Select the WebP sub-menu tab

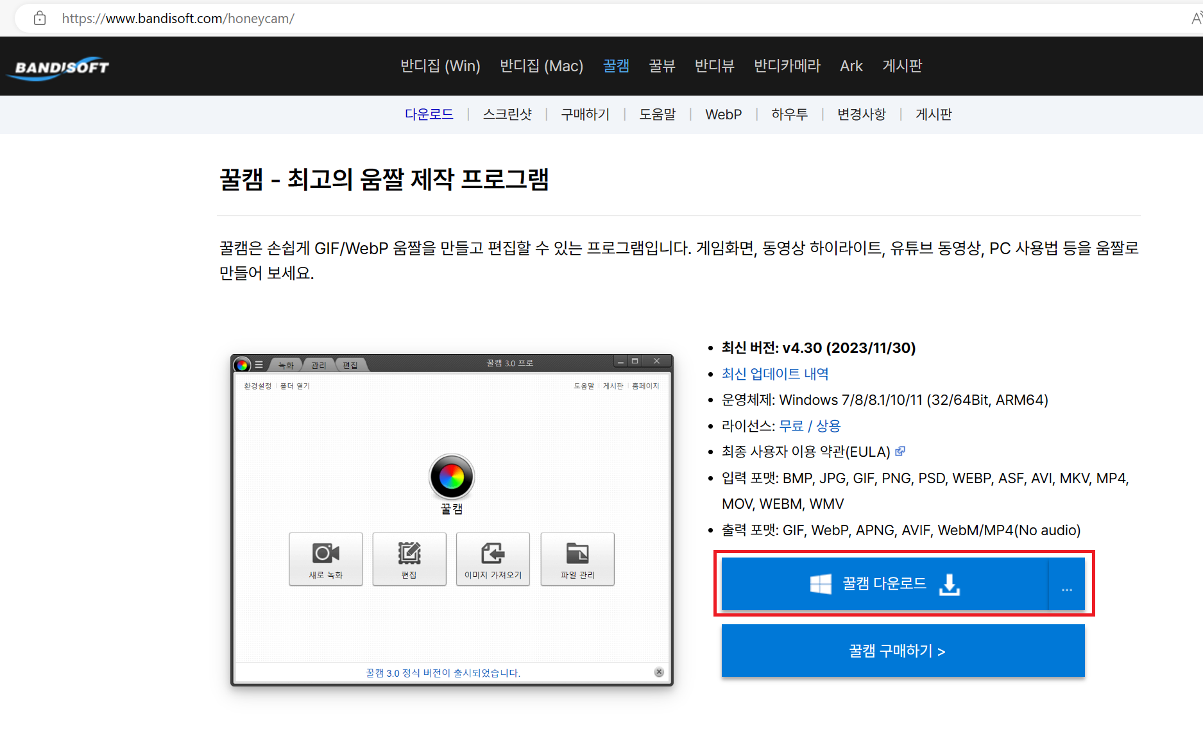(x=723, y=114)
